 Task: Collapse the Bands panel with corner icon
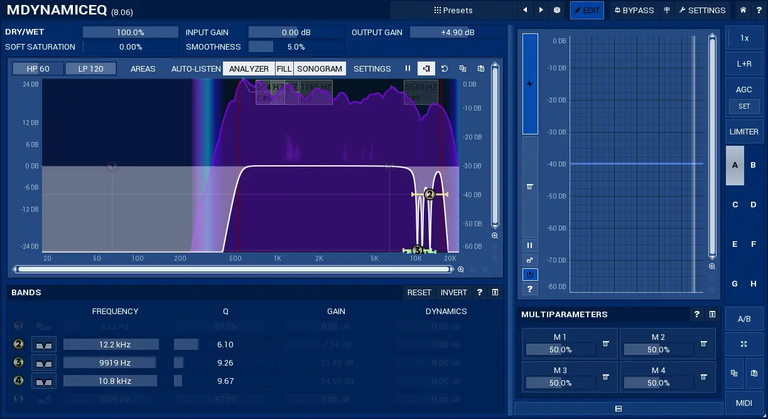pyautogui.click(x=495, y=292)
